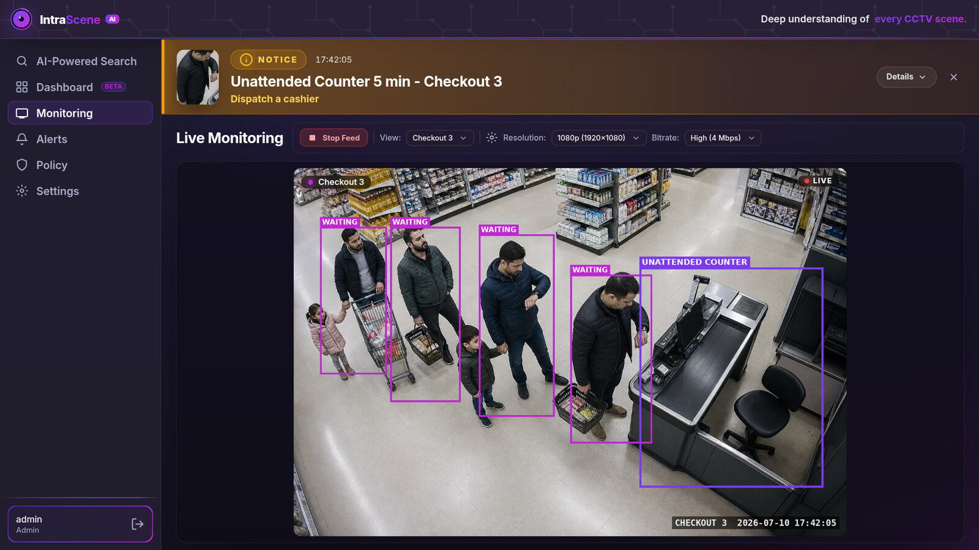Open the notice thumbnail image
979x550 pixels.
coord(198,77)
